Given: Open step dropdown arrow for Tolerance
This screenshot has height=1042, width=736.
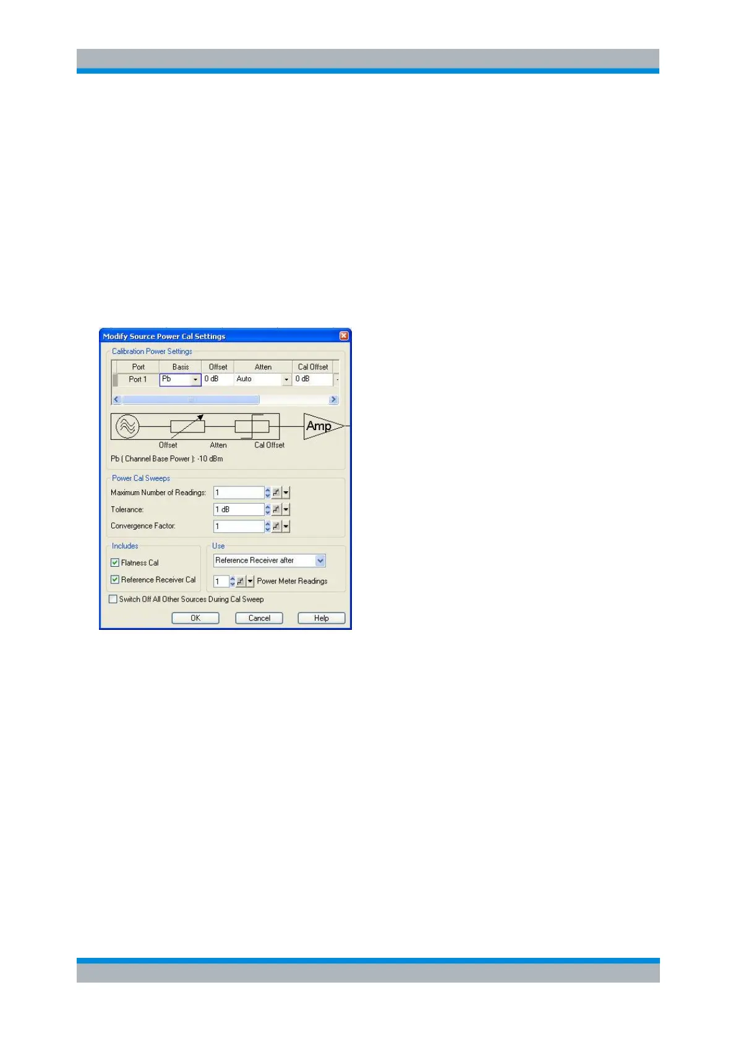Looking at the screenshot, I should click(x=286, y=509).
